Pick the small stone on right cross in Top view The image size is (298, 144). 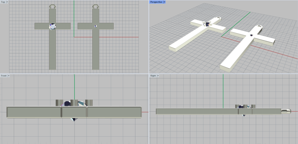pyautogui.click(x=95, y=26)
